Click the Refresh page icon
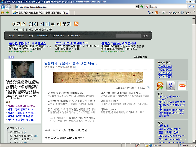196x147 pixels. coord(142,7)
